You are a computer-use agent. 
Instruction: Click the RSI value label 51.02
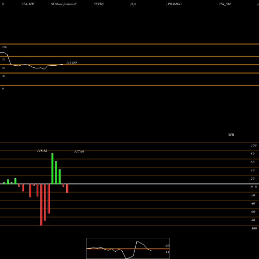(x=71, y=63)
